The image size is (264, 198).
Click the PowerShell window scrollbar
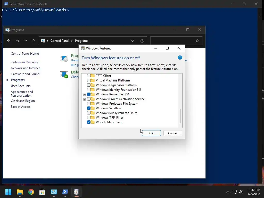(260, 14)
